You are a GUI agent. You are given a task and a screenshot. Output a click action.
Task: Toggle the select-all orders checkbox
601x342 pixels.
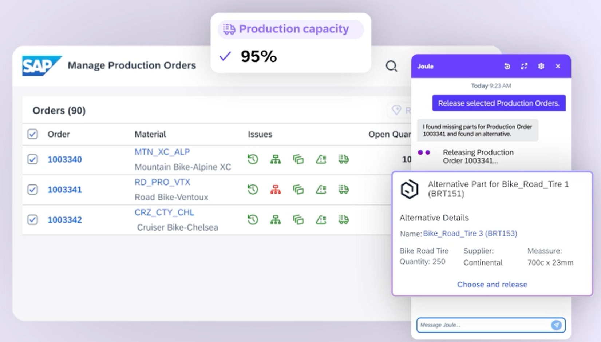point(32,134)
